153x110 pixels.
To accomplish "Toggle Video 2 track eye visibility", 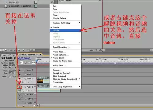I will 19,75.
